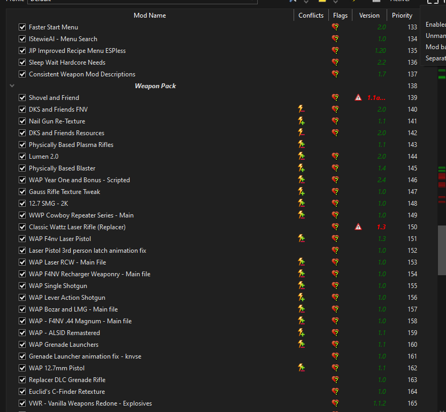
Task: Click the conflict icon for Lumen 2.0
Action: pos(301,156)
